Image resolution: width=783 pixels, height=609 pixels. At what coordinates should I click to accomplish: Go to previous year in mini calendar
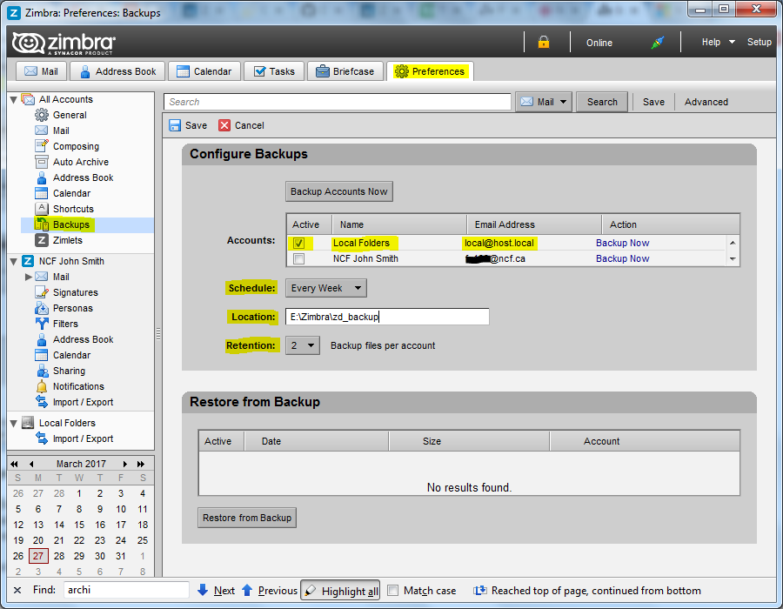click(x=15, y=464)
